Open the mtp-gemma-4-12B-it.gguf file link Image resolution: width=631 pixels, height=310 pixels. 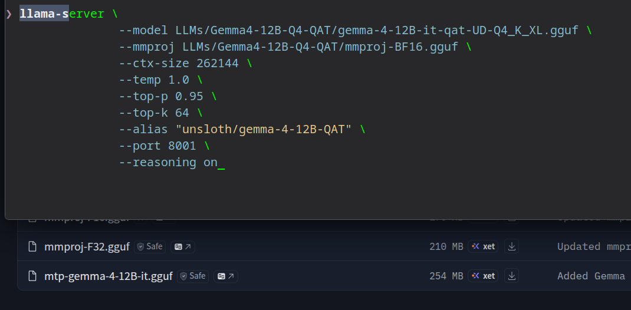point(109,276)
